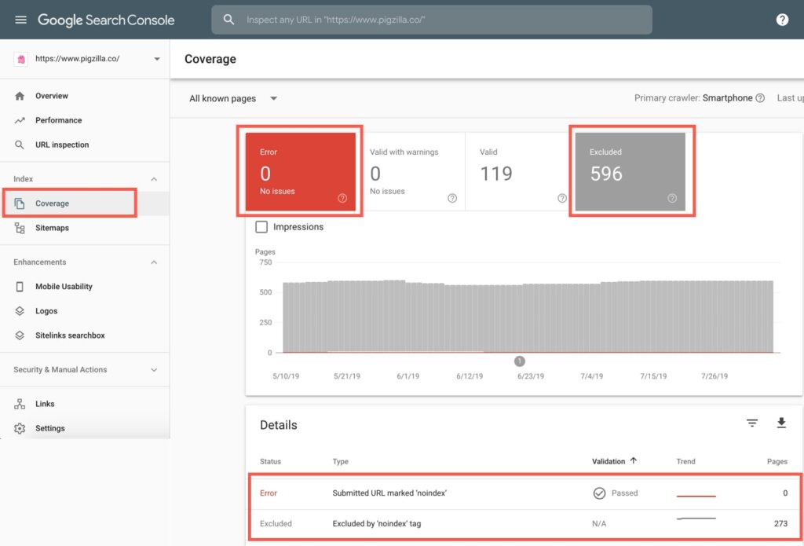Open the All known pages dropdown

tap(233, 99)
